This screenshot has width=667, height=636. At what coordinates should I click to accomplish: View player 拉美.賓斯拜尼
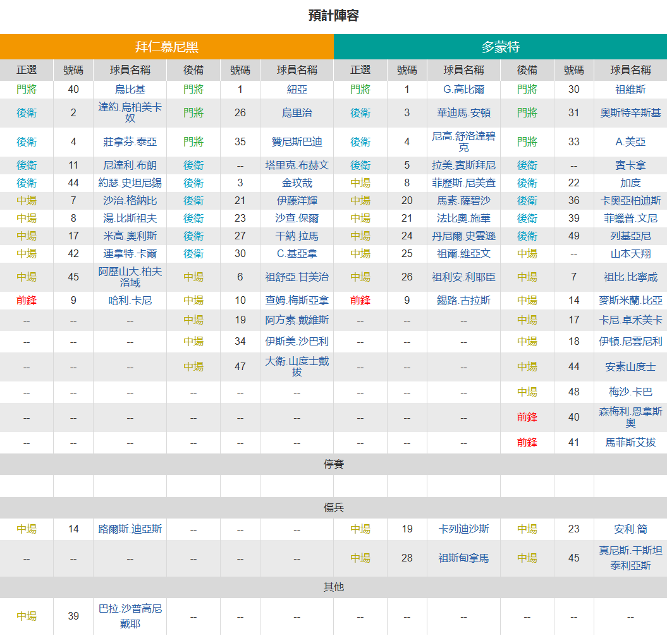click(463, 165)
